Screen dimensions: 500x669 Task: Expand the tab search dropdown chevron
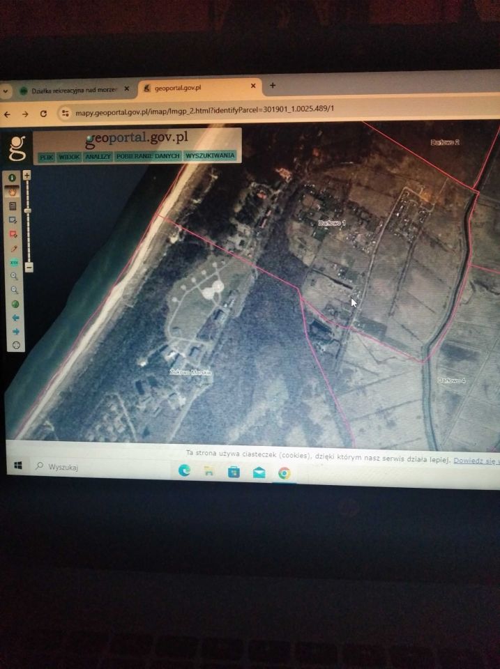point(6,91)
